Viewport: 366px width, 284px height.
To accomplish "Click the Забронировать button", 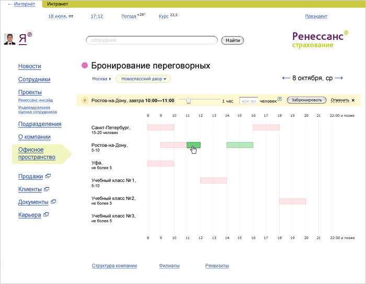I will tap(306, 100).
